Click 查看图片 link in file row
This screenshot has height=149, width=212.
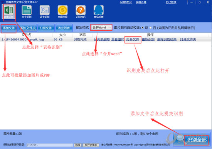tap(118, 39)
